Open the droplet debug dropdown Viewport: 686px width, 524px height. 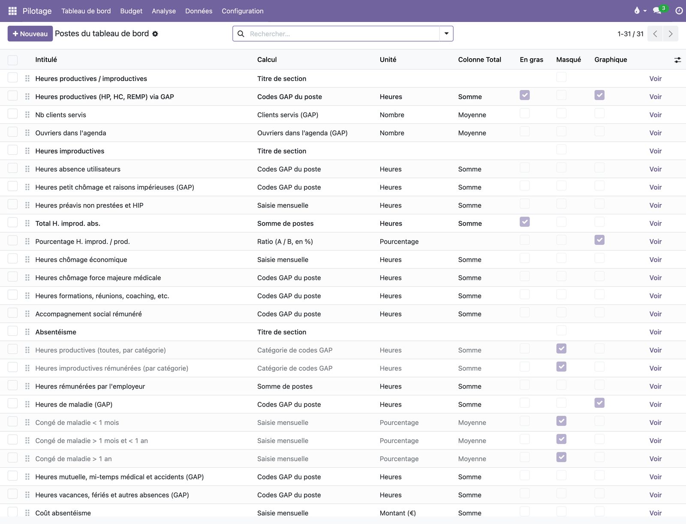click(x=640, y=11)
